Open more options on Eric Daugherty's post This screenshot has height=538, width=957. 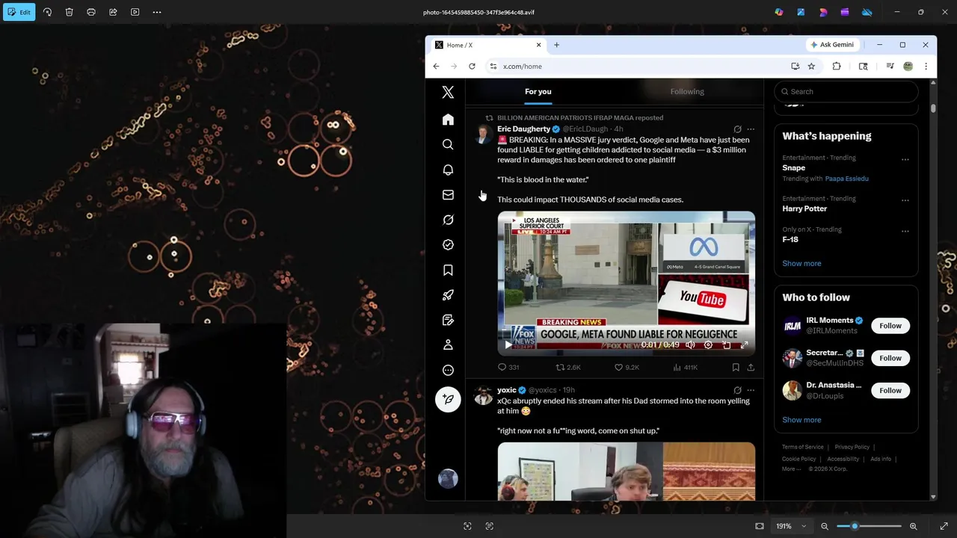(751, 129)
